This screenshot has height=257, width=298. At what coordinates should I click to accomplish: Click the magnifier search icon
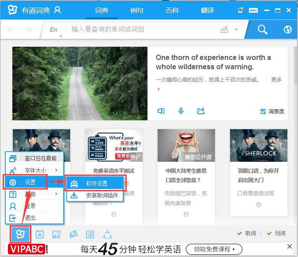coord(262,30)
